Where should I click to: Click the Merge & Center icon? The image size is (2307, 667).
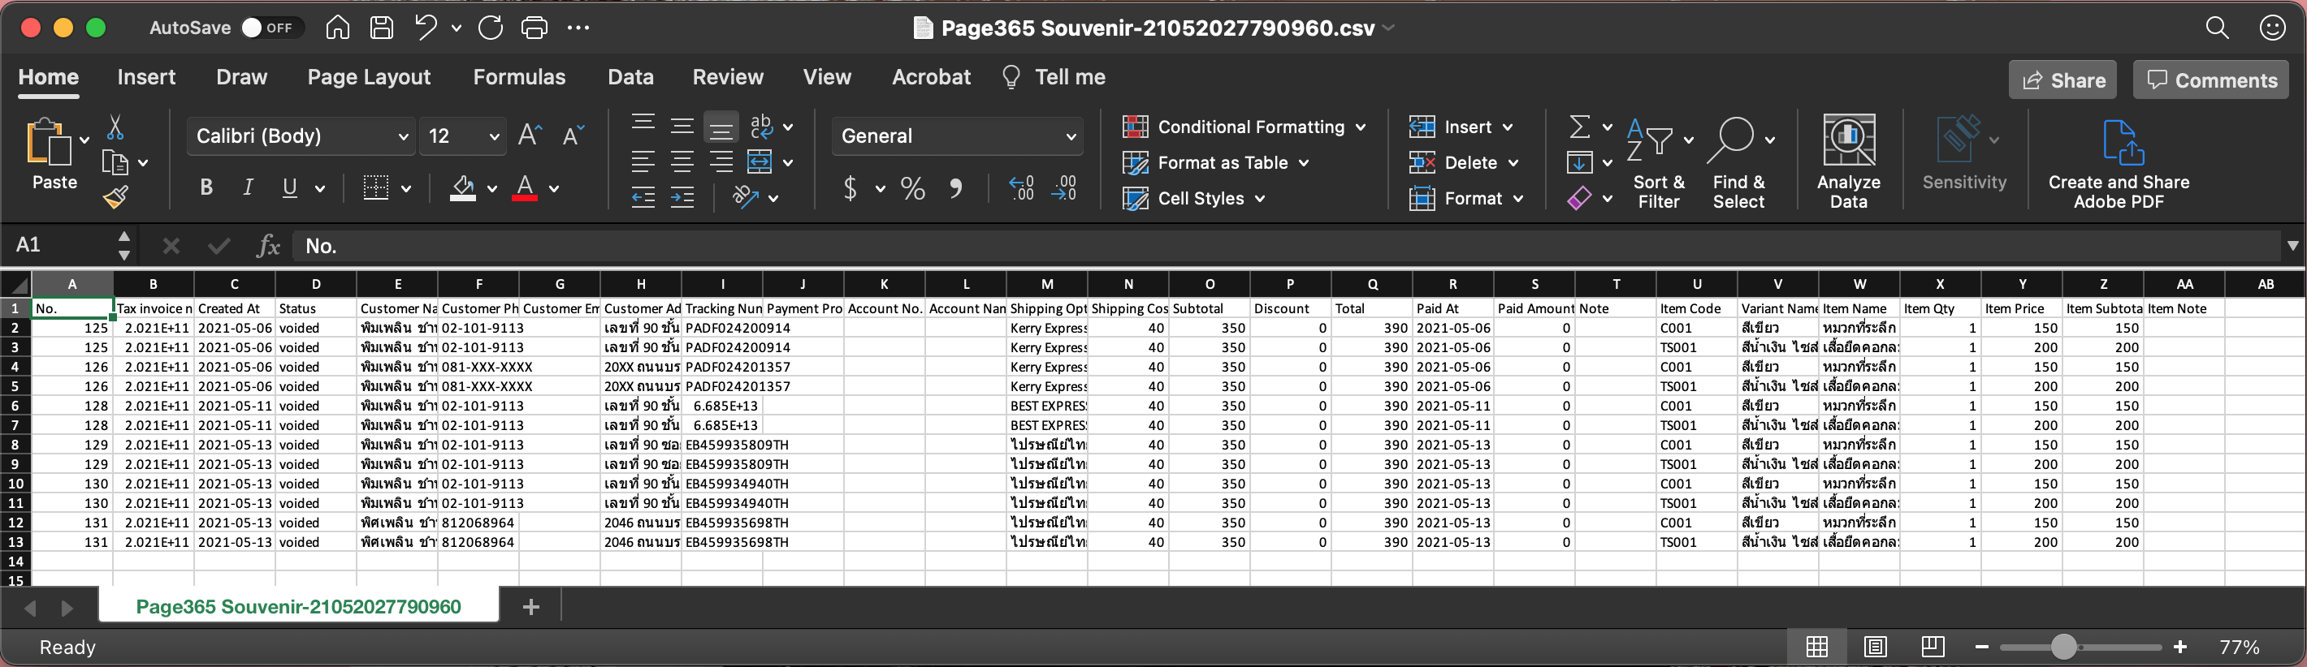760,161
